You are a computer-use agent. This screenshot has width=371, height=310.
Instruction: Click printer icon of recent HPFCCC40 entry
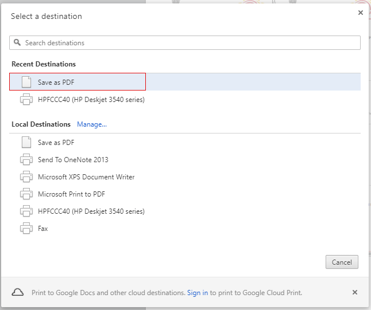coord(26,100)
